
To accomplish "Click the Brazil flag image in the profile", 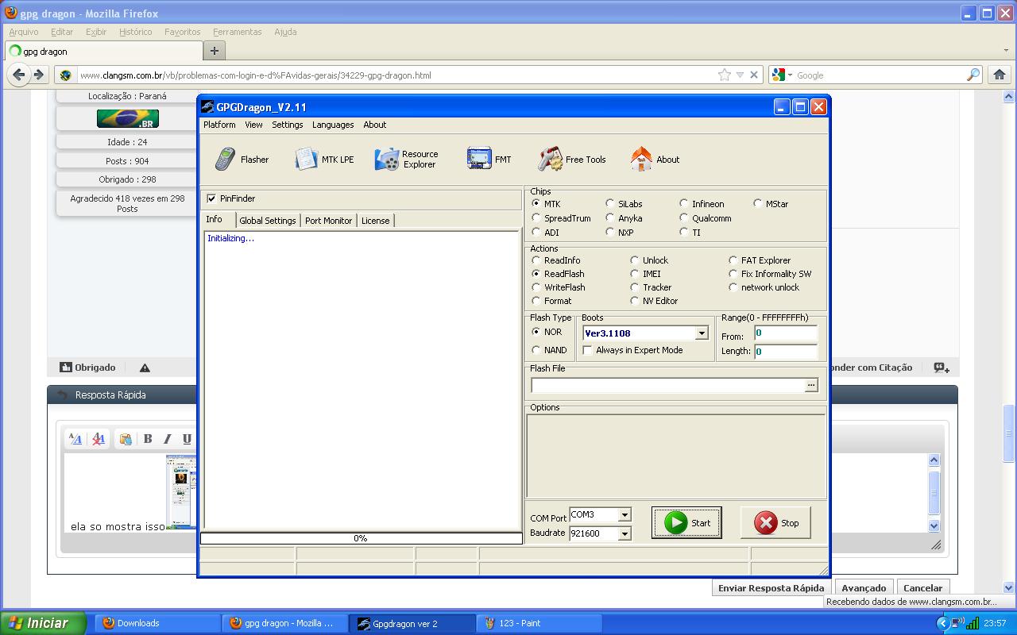I will [128, 118].
